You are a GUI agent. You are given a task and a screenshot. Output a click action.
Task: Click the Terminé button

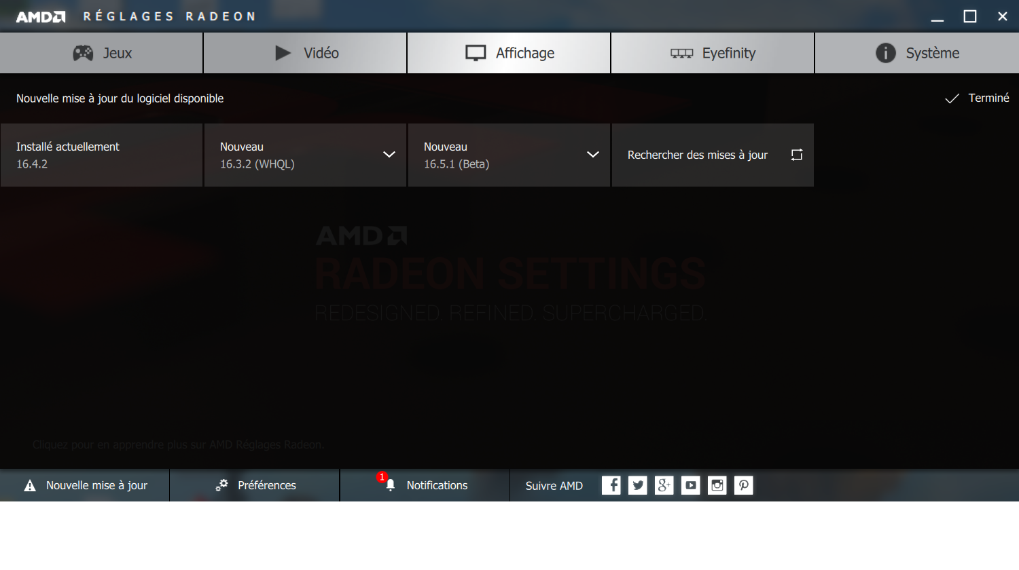coord(977,98)
